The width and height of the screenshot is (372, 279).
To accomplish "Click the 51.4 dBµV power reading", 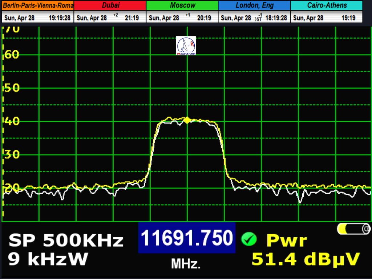I will click(x=306, y=259).
